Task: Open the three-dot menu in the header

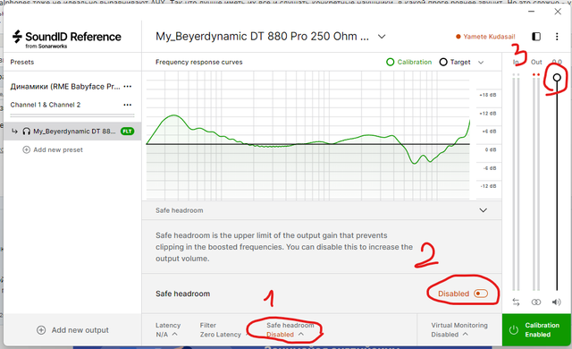Action: click(557, 37)
